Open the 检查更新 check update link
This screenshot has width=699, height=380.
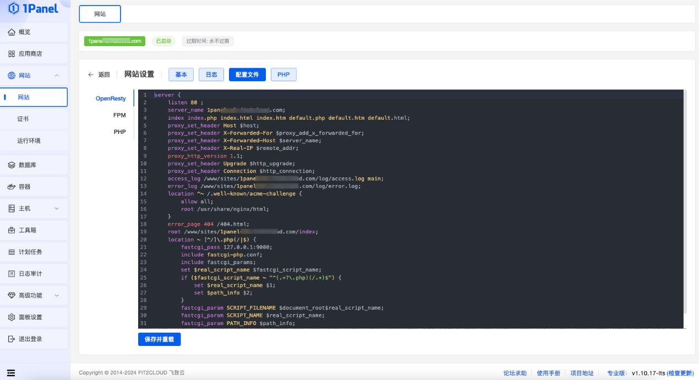point(680,373)
